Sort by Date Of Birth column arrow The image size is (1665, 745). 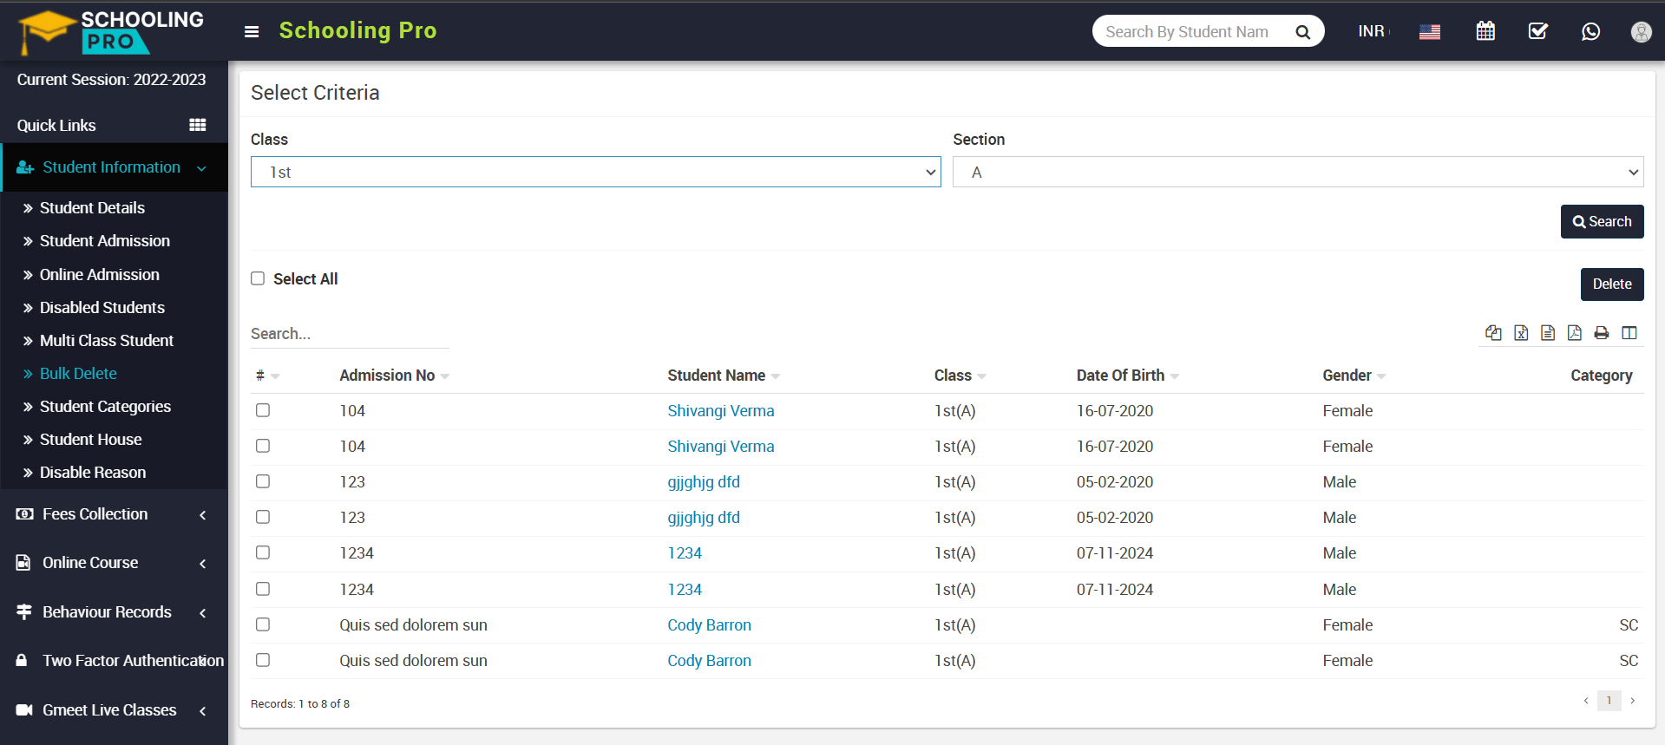pos(1175,376)
